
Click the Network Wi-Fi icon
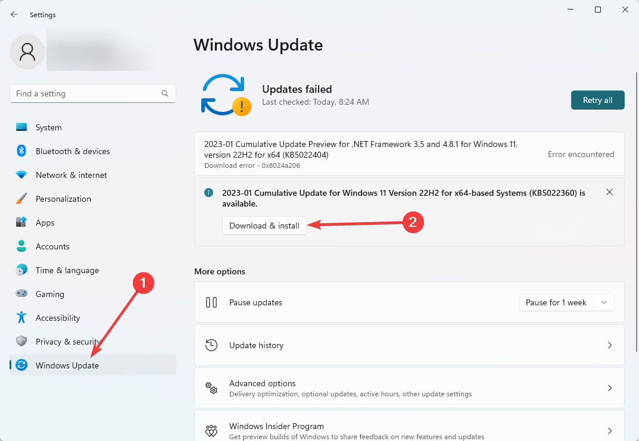point(21,175)
